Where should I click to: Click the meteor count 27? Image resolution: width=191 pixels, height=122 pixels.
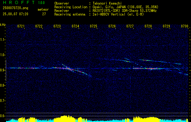(x=44, y=14)
